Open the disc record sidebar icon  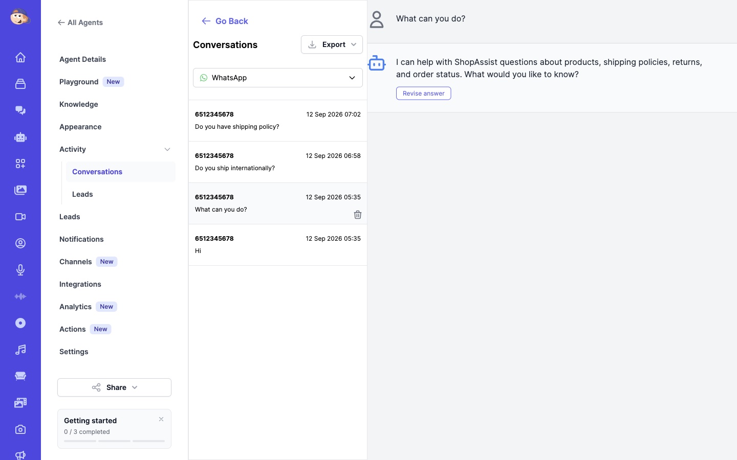point(20,323)
